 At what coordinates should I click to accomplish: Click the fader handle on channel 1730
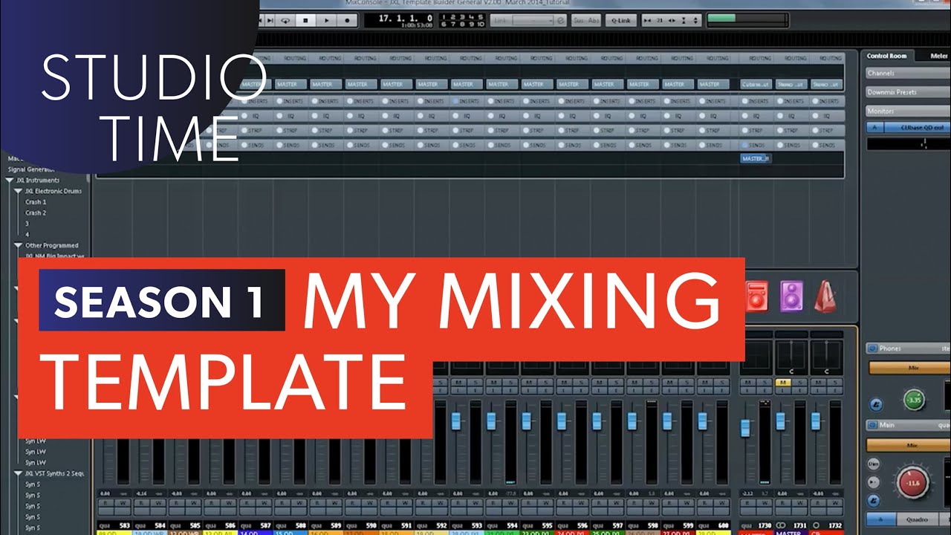pyautogui.click(x=745, y=428)
